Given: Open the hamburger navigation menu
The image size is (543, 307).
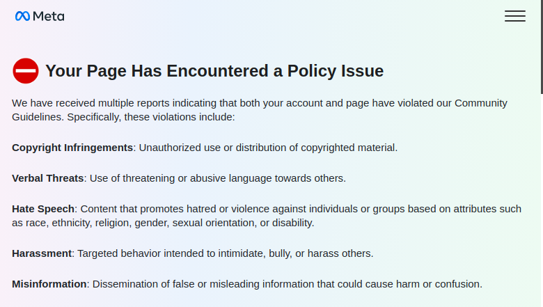Looking at the screenshot, I should pos(515,16).
